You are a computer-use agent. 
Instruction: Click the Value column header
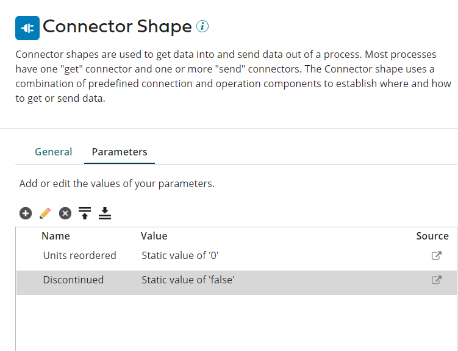pyautogui.click(x=154, y=236)
